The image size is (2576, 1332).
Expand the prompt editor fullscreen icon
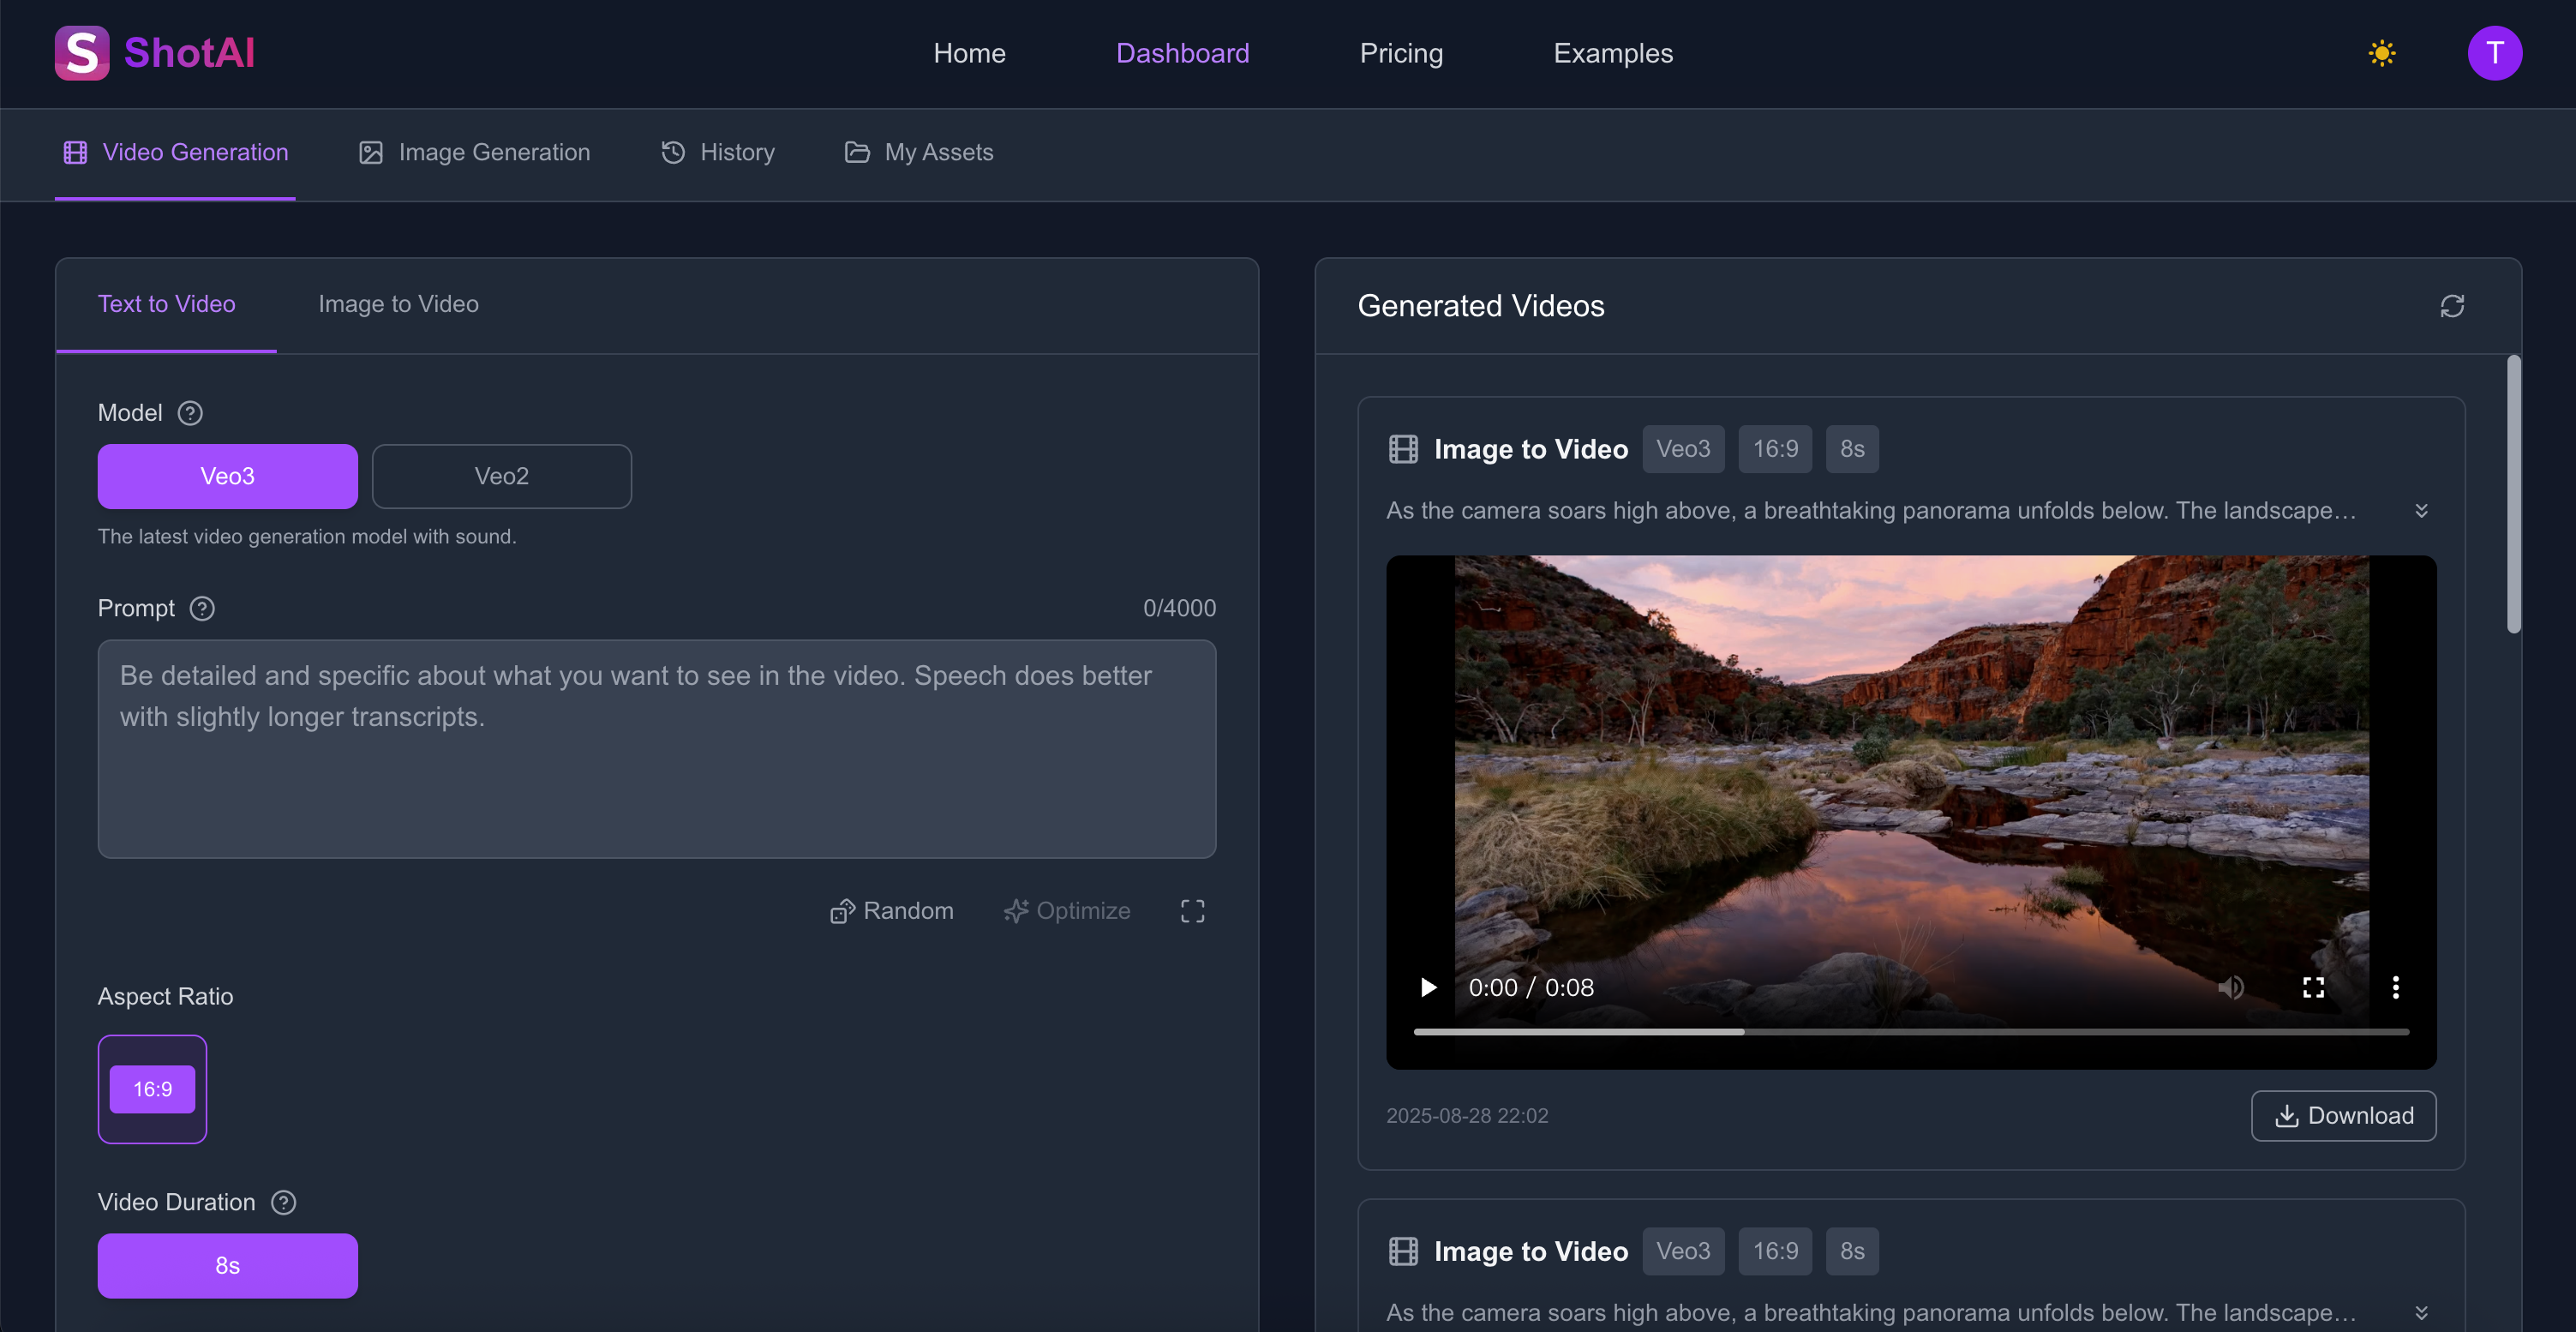1192,911
